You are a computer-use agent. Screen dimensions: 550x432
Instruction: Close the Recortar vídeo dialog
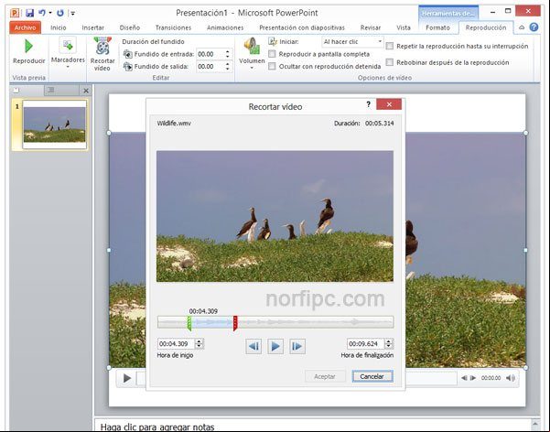pyautogui.click(x=389, y=104)
